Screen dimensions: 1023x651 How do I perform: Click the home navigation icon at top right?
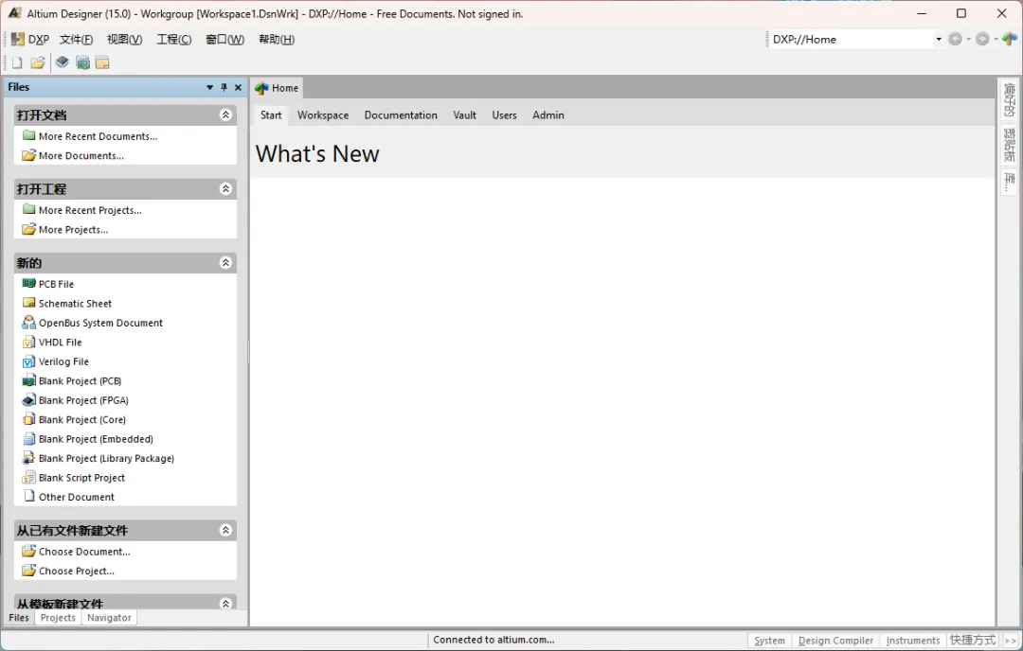point(1010,39)
